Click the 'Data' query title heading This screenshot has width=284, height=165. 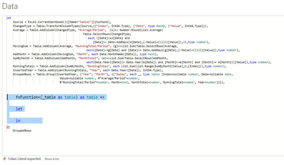[x=10, y=6]
